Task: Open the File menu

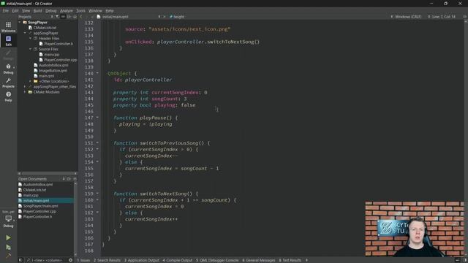Action: (6, 10)
